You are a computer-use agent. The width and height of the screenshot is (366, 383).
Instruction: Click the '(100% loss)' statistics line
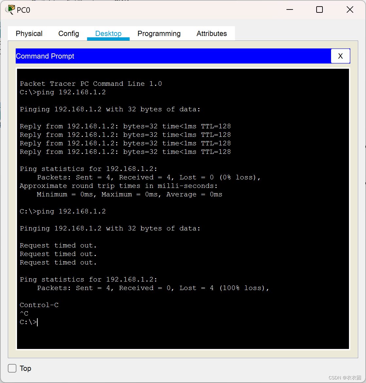[153, 288]
